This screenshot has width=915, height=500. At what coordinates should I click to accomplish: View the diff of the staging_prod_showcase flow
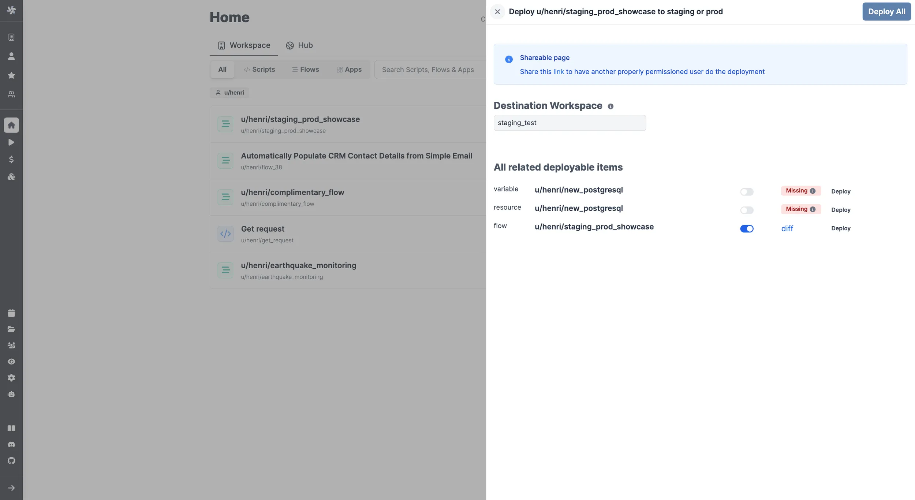[x=787, y=228]
